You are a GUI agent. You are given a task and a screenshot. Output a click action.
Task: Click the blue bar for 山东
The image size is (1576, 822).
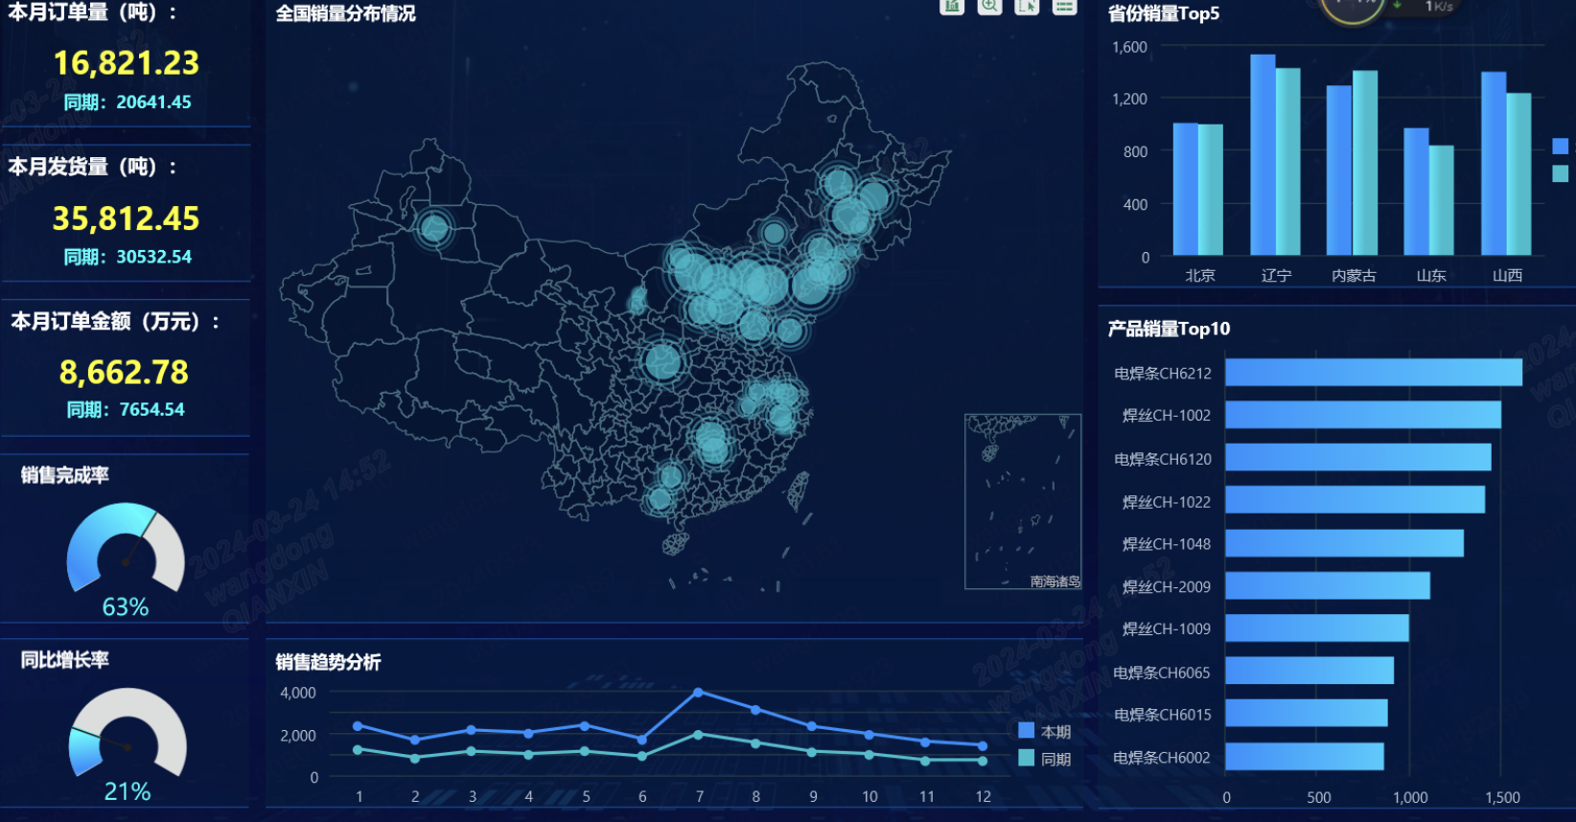click(1417, 192)
